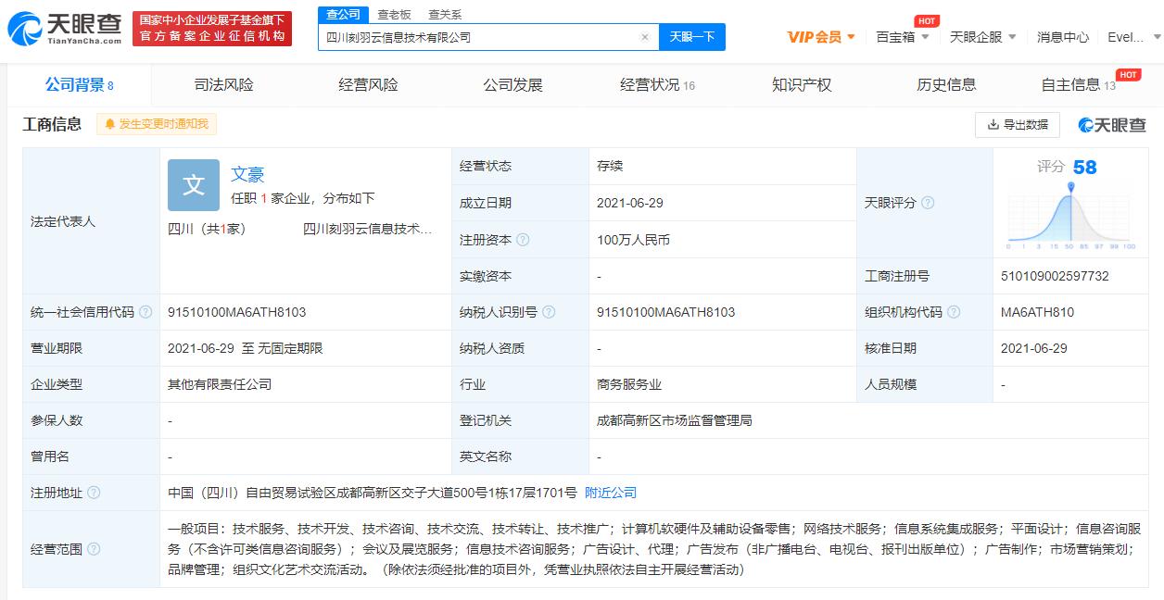
Task: Open the VIP会员 dropdown
Action: [821, 37]
